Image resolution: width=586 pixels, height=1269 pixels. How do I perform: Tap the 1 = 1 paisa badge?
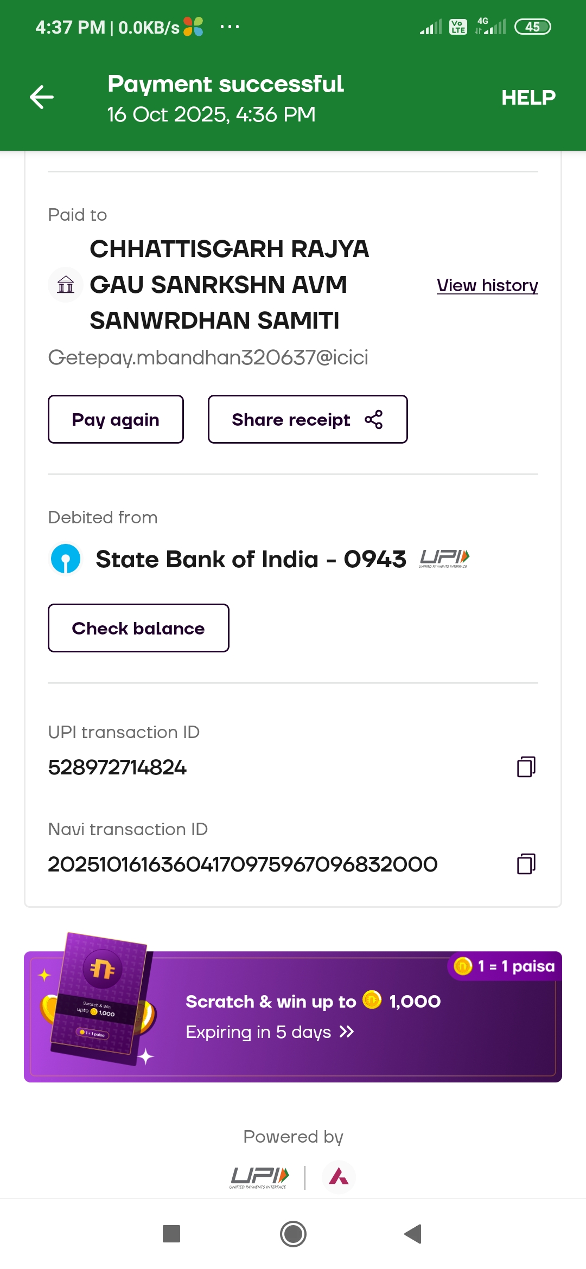(505, 966)
